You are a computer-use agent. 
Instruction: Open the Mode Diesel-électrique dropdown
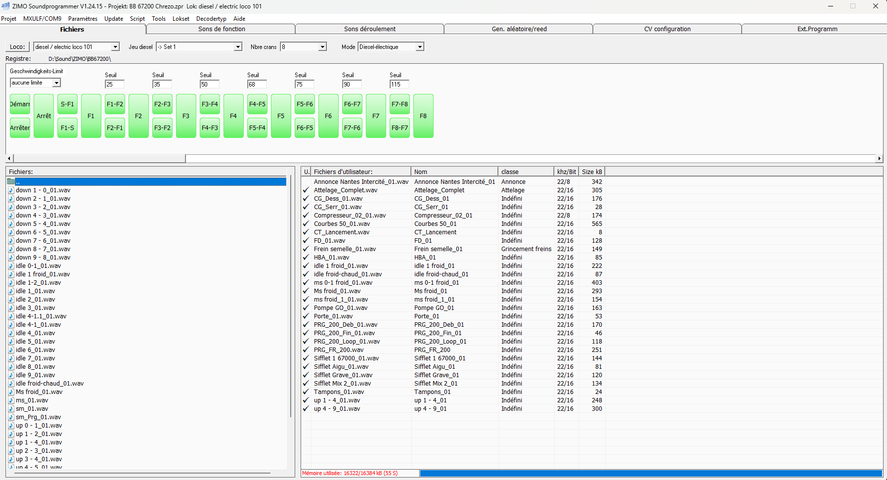coord(420,47)
